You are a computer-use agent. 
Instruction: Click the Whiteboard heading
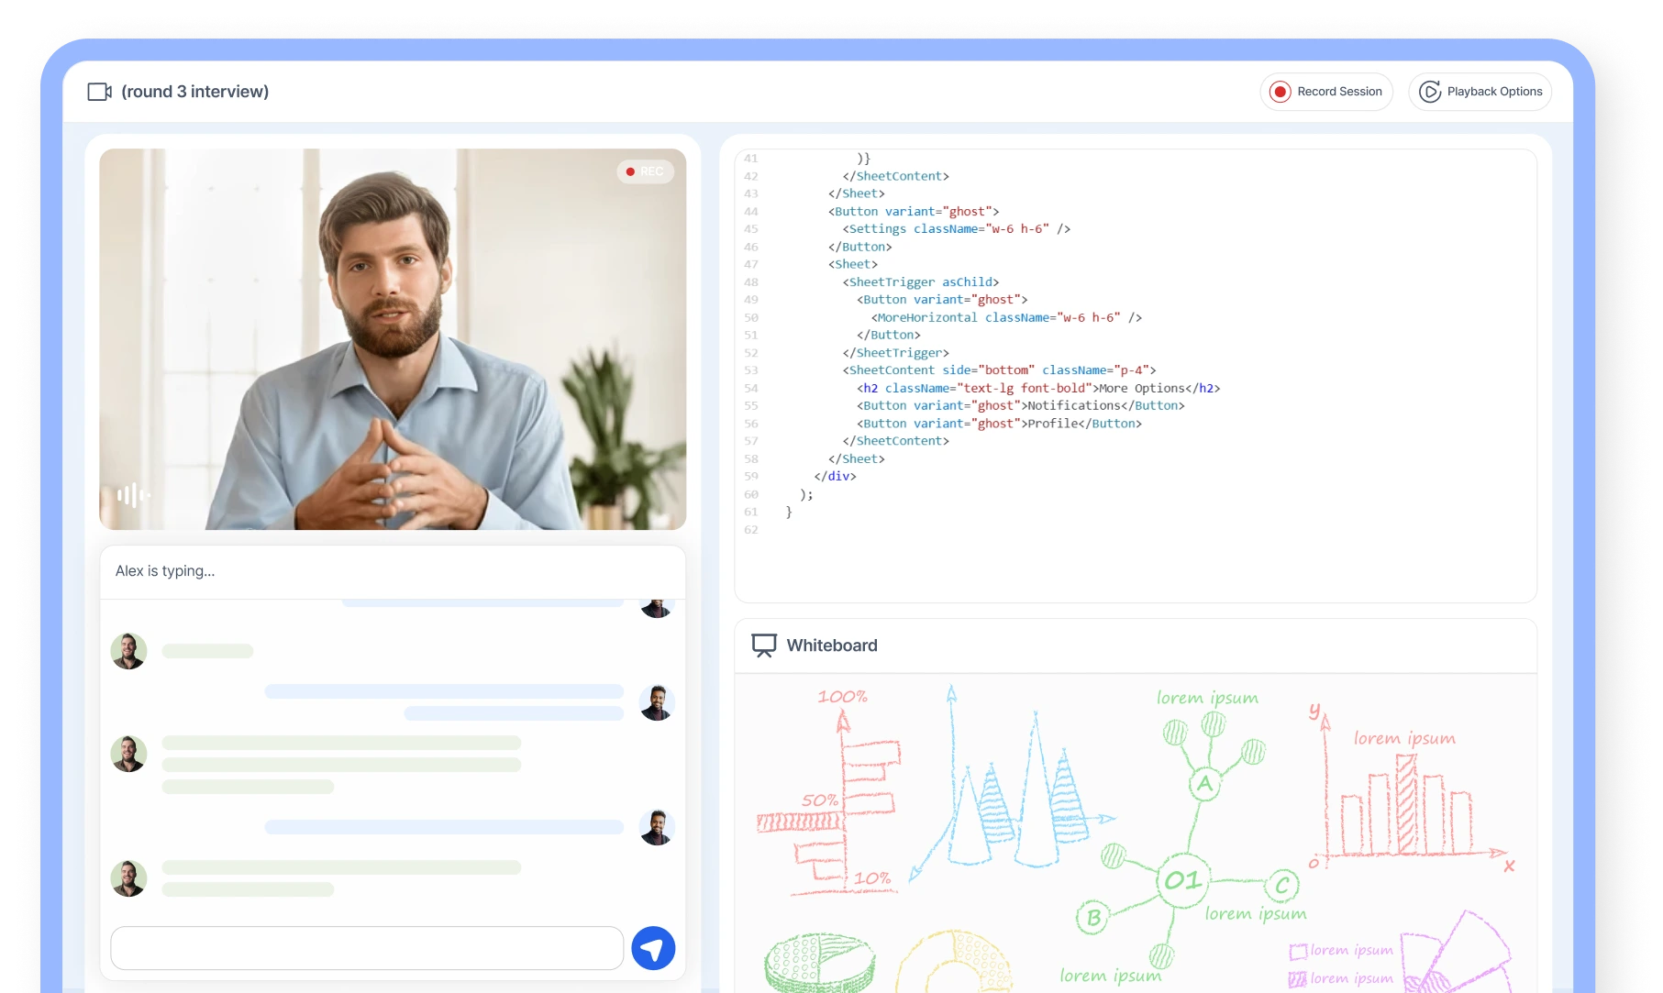832,645
